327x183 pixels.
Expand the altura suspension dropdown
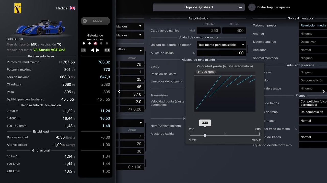click(130, 51)
